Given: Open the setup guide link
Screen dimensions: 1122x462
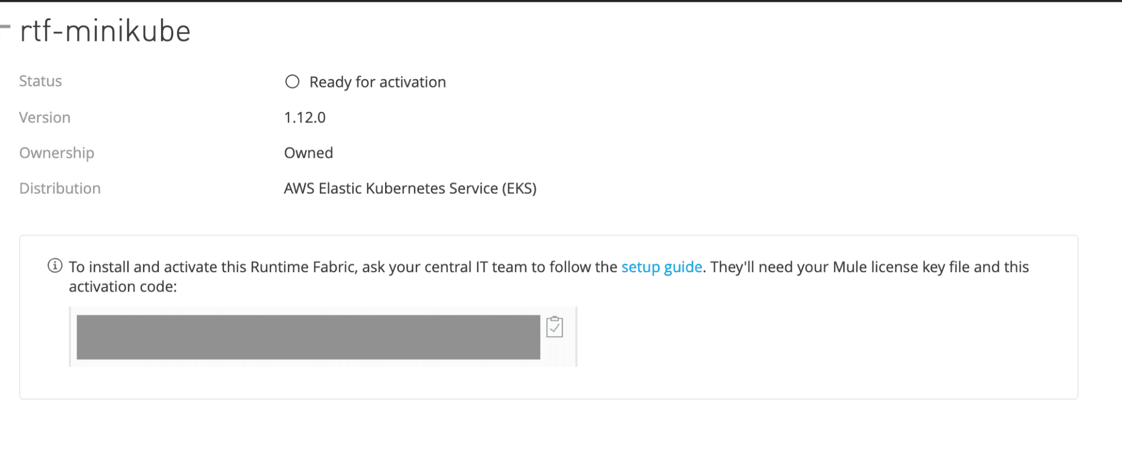Looking at the screenshot, I should click(x=662, y=267).
